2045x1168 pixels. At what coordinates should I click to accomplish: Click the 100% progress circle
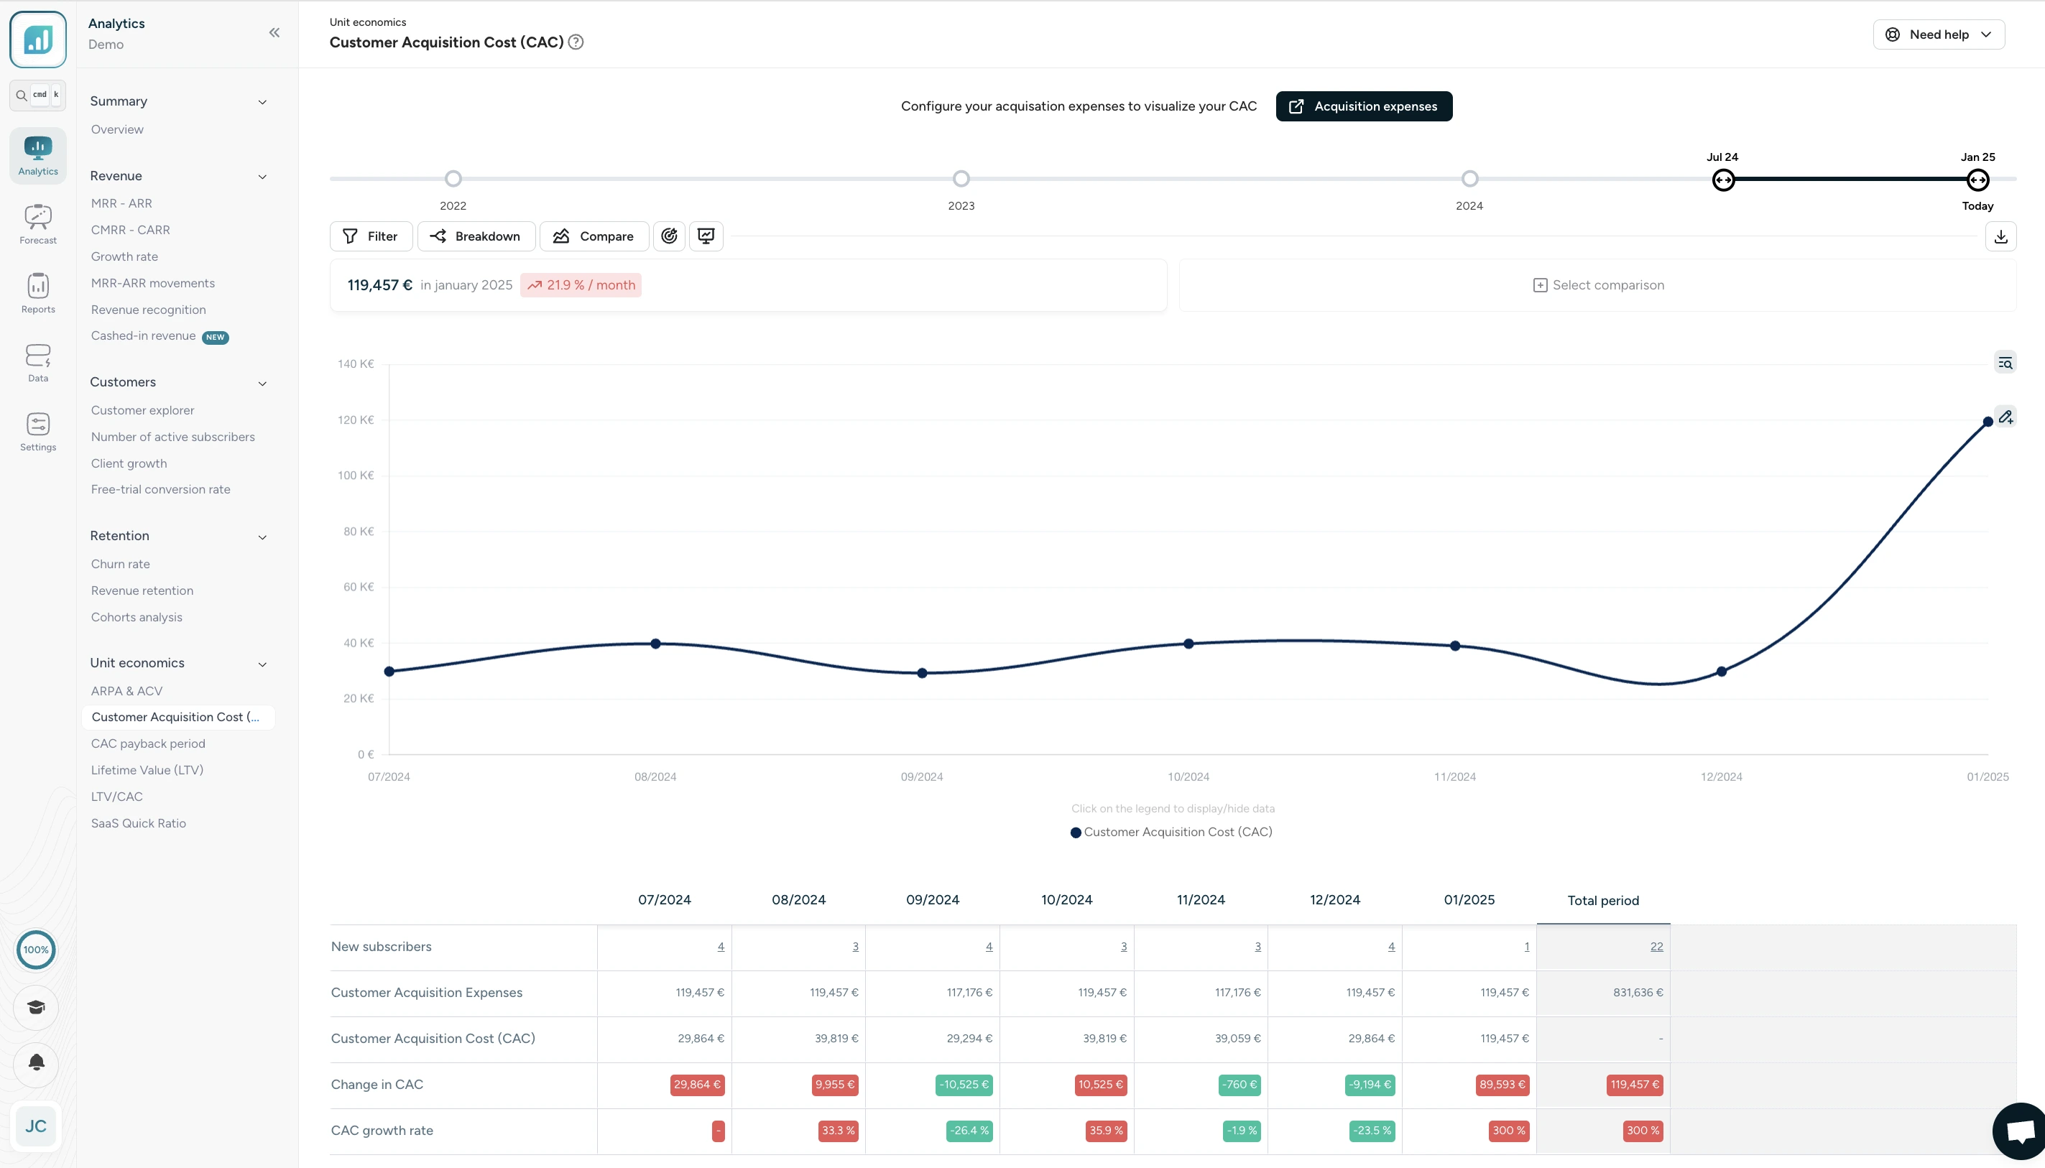(36, 950)
